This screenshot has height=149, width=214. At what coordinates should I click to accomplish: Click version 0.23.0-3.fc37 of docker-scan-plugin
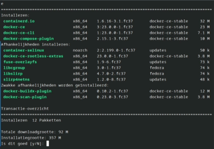112,97
